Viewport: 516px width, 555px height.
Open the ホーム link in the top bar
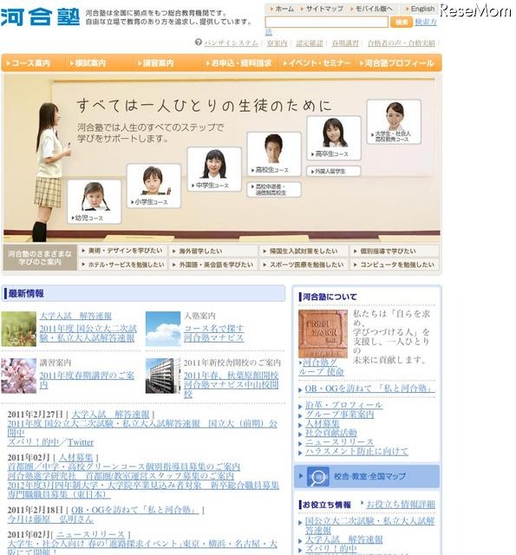282,9
